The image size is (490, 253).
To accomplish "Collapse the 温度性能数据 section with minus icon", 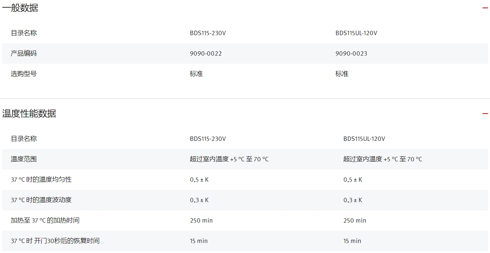I will click(x=485, y=114).
